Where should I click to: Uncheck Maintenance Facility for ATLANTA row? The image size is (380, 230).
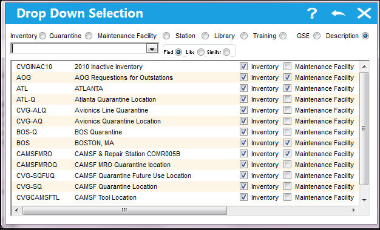(x=287, y=88)
